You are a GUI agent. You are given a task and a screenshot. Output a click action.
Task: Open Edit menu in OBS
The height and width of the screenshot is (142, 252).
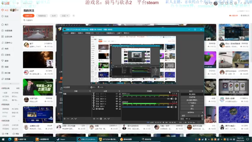pos(73,33)
